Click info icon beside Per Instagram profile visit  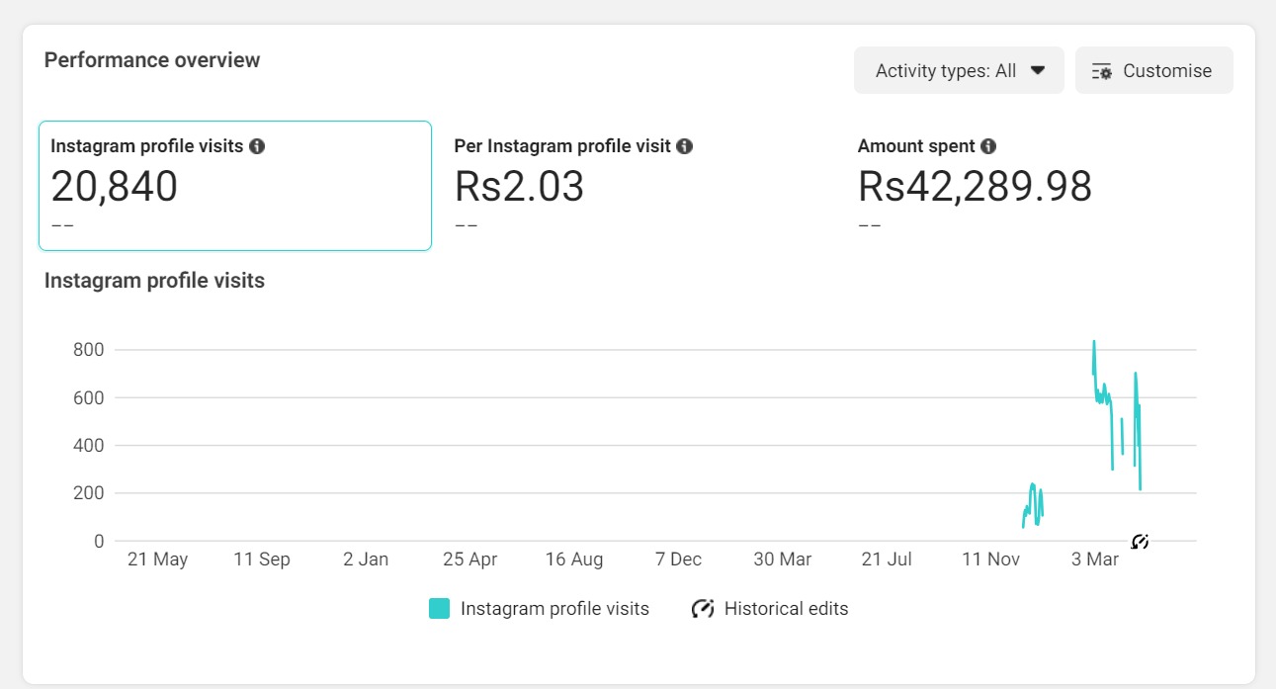[x=685, y=146]
